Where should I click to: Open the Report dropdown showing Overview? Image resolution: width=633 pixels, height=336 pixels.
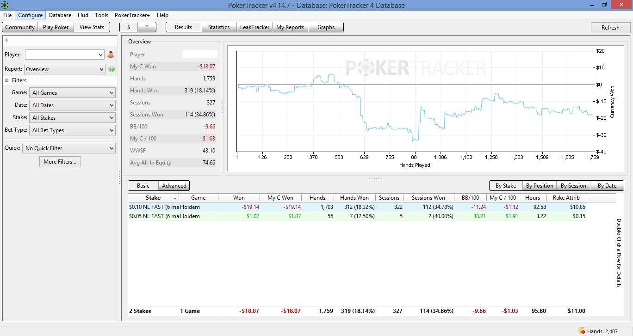point(65,69)
